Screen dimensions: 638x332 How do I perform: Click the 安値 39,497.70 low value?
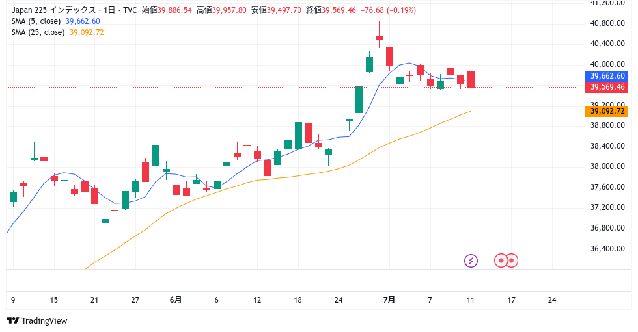tap(276, 10)
